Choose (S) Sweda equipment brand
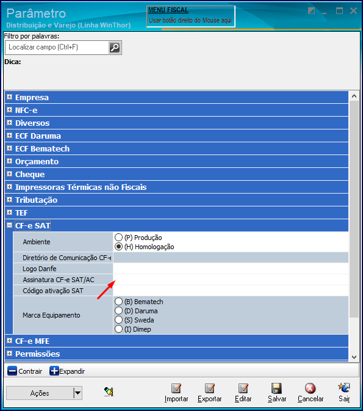This screenshot has height=411, width=363. click(x=118, y=320)
